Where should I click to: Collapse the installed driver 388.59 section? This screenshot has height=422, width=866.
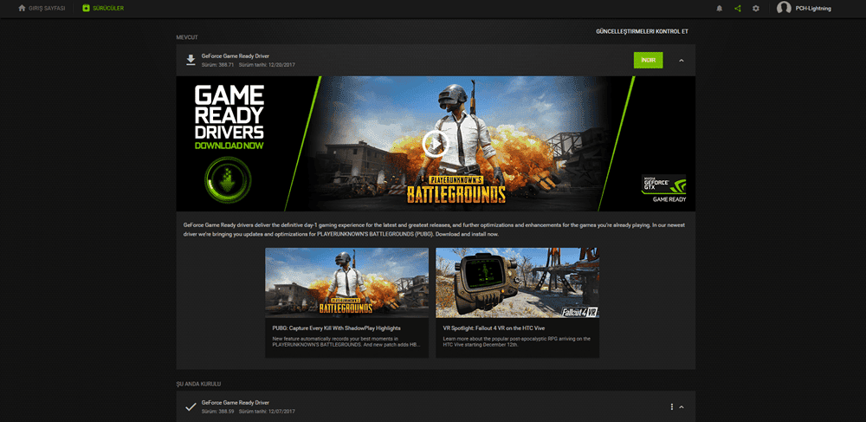681,407
